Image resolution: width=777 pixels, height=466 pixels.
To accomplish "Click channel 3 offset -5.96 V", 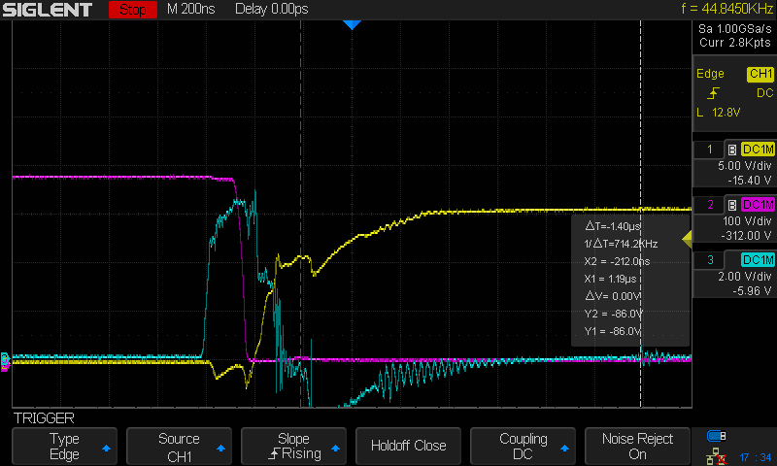I will (752, 291).
